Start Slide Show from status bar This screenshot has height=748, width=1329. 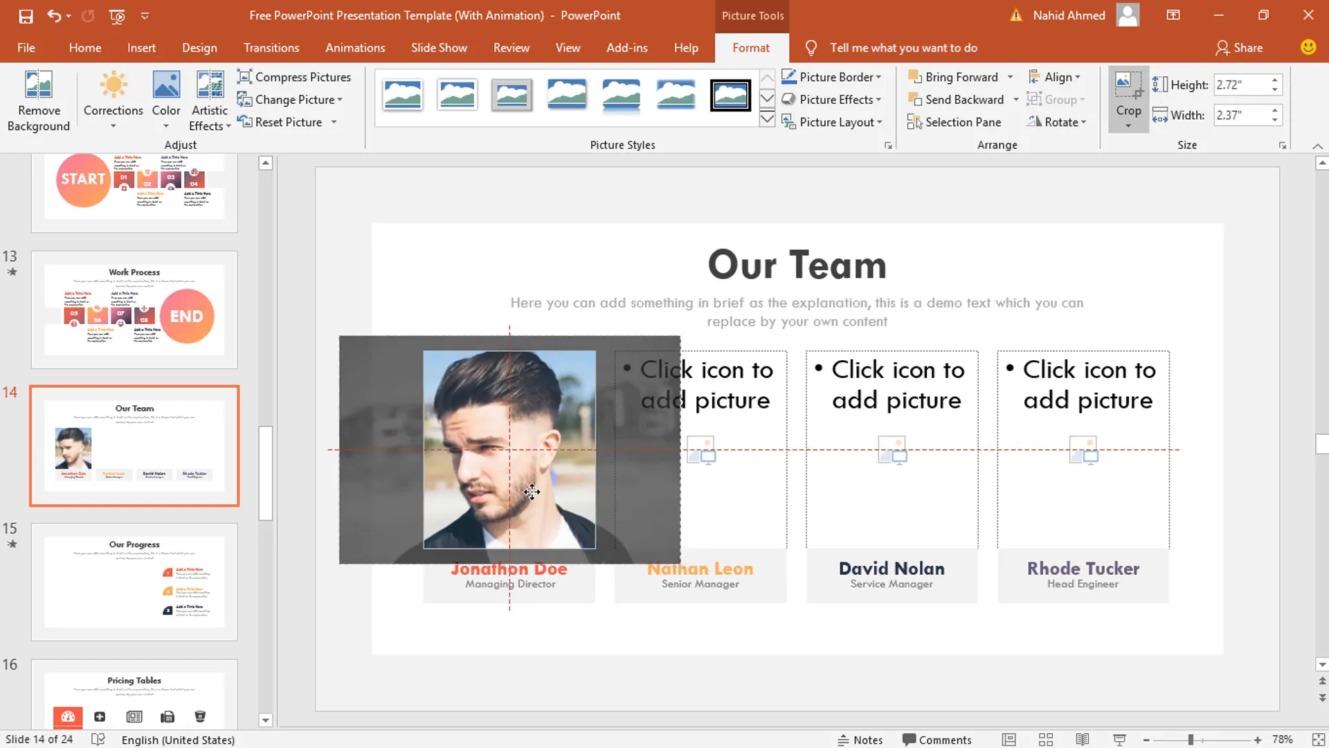coord(1119,740)
